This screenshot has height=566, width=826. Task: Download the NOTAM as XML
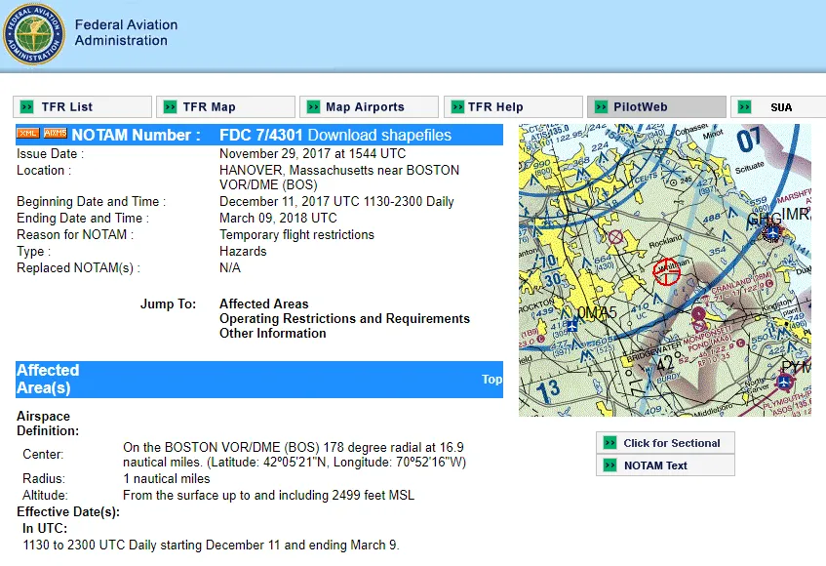tap(28, 134)
